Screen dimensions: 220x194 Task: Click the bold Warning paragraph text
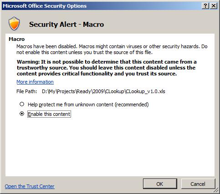point(107,68)
